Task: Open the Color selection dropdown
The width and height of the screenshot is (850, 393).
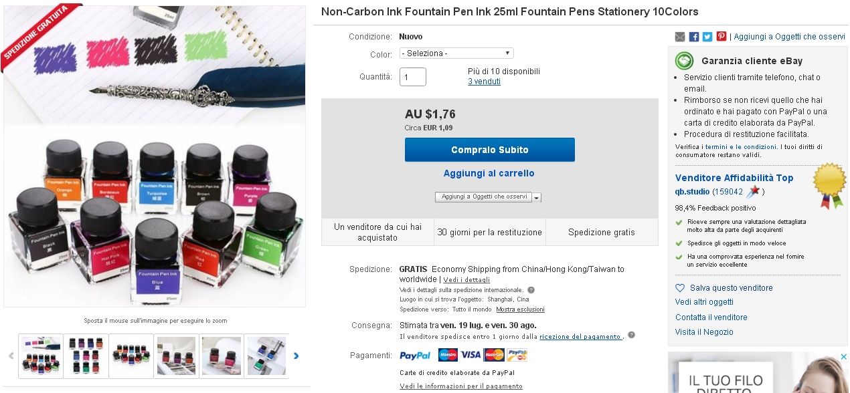Action: click(456, 53)
